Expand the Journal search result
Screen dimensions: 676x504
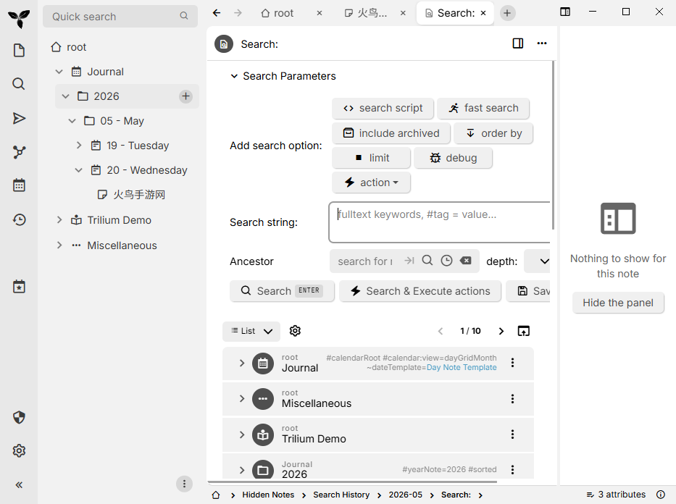(x=242, y=363)
